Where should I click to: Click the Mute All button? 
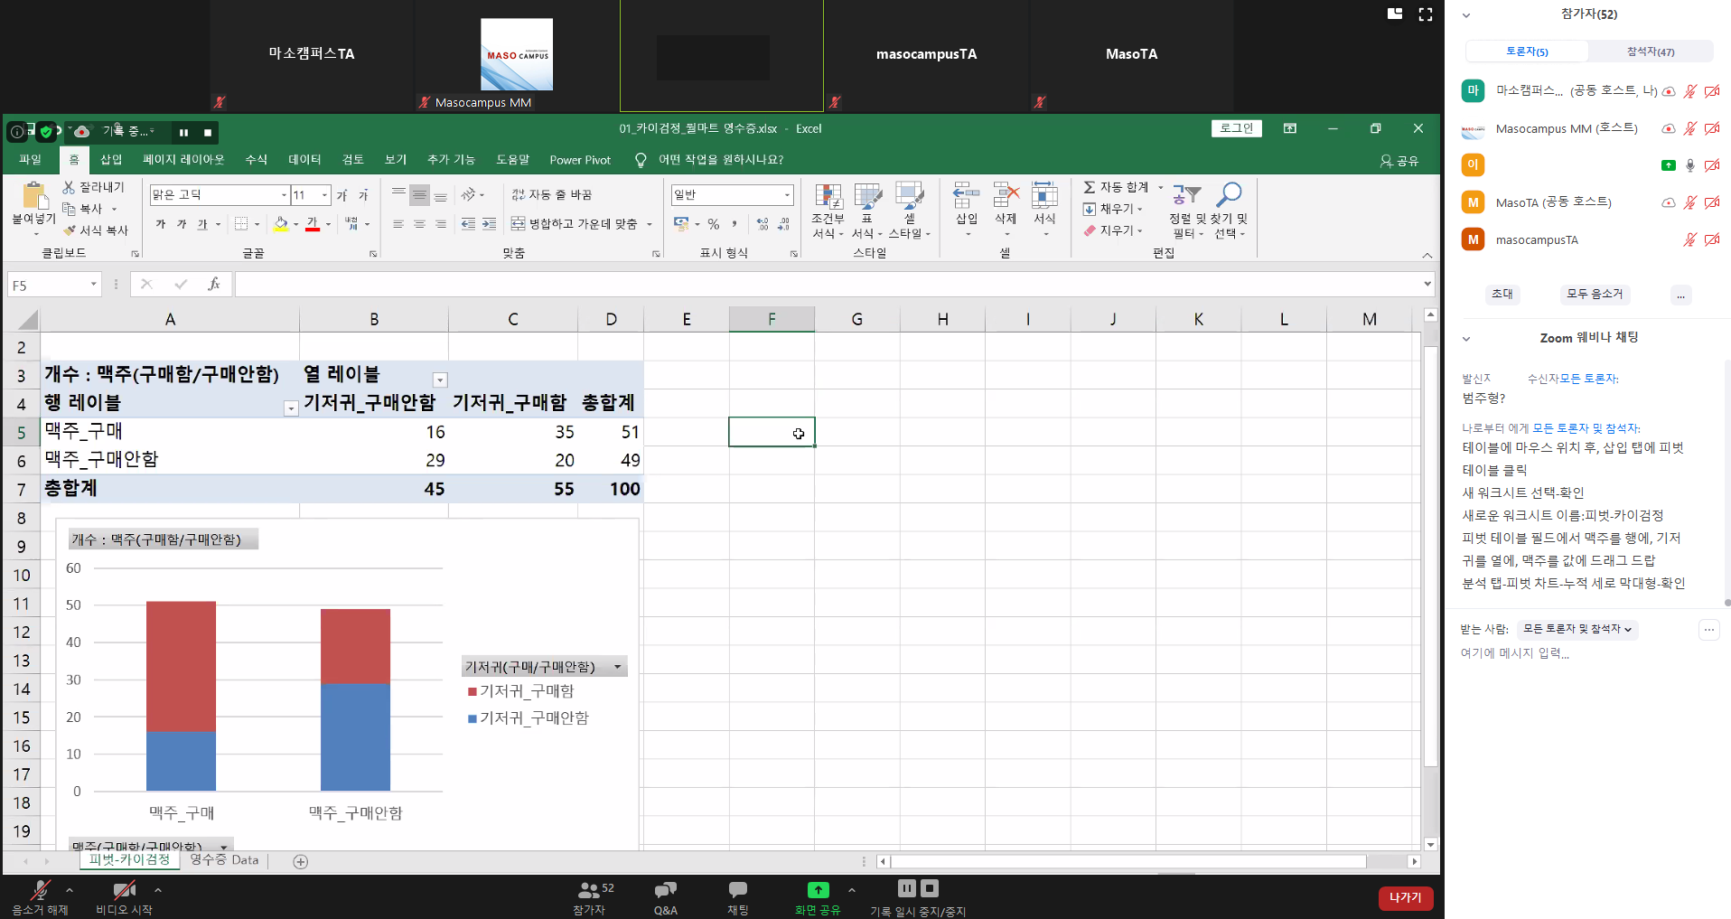(1594, 295)
